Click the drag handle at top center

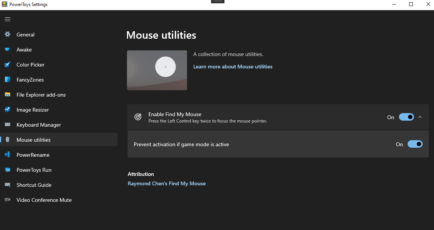217,2
